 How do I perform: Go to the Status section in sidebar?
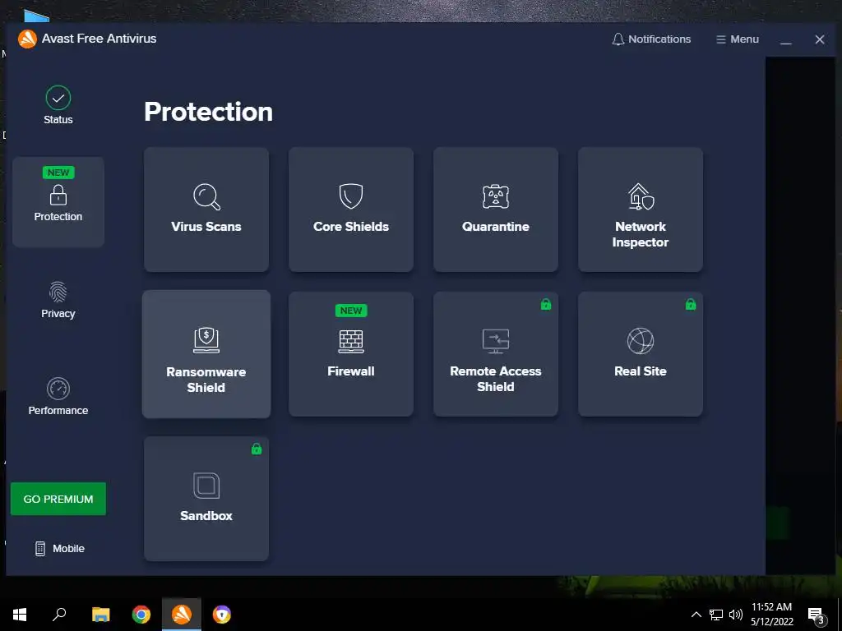pyautogui.click(x=58, y=105)
